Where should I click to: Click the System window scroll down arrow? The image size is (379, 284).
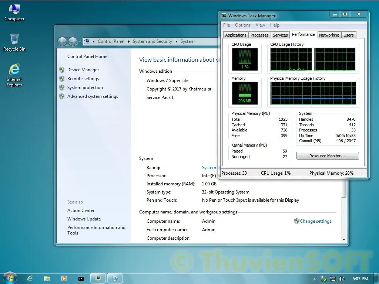[x=344, y=240]
